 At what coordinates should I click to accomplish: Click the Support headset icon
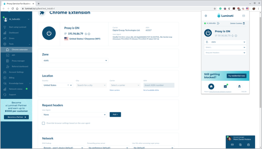click(5, 95)
